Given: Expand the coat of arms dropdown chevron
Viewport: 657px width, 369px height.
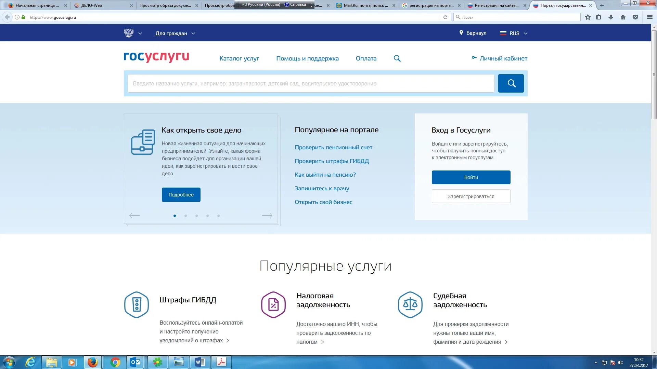Looking at the screenshot, I should (x=140, y=33).
